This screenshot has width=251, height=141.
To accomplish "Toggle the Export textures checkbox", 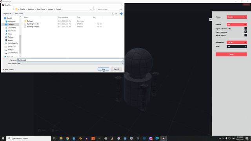I will click(246, 32).
